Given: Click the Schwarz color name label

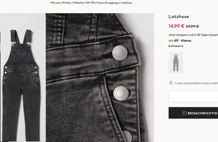Looking at the screenshot, I should tap(176, 46).
